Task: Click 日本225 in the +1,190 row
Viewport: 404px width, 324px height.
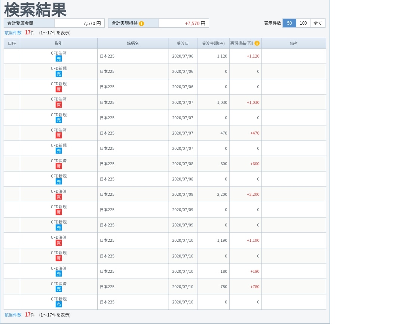Action: pos(107,240)
